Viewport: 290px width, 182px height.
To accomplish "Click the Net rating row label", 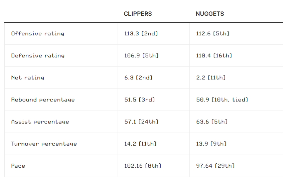I will (x=28, y=77).
